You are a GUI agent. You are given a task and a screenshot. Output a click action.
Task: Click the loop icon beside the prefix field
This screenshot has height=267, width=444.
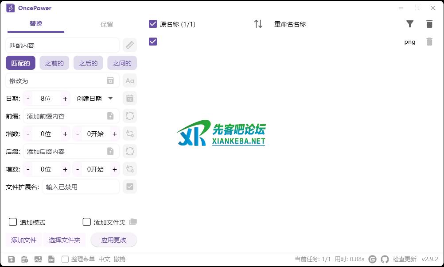pyautogui.click(x=129, y=116)
